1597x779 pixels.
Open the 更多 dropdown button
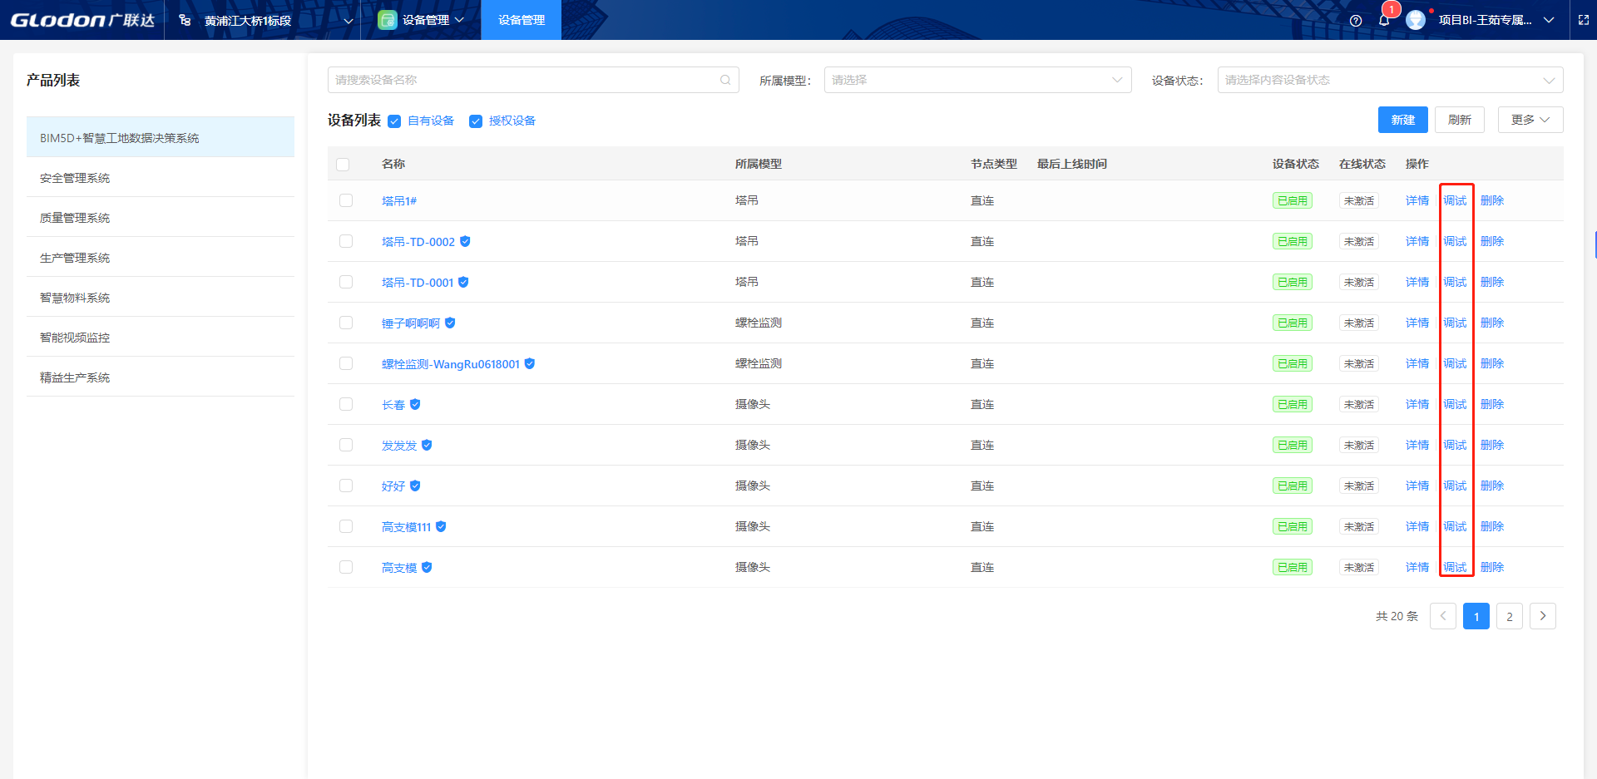click(1530, 120)
